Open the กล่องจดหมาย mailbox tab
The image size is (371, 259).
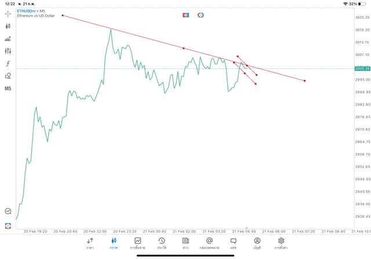[209, 243]
